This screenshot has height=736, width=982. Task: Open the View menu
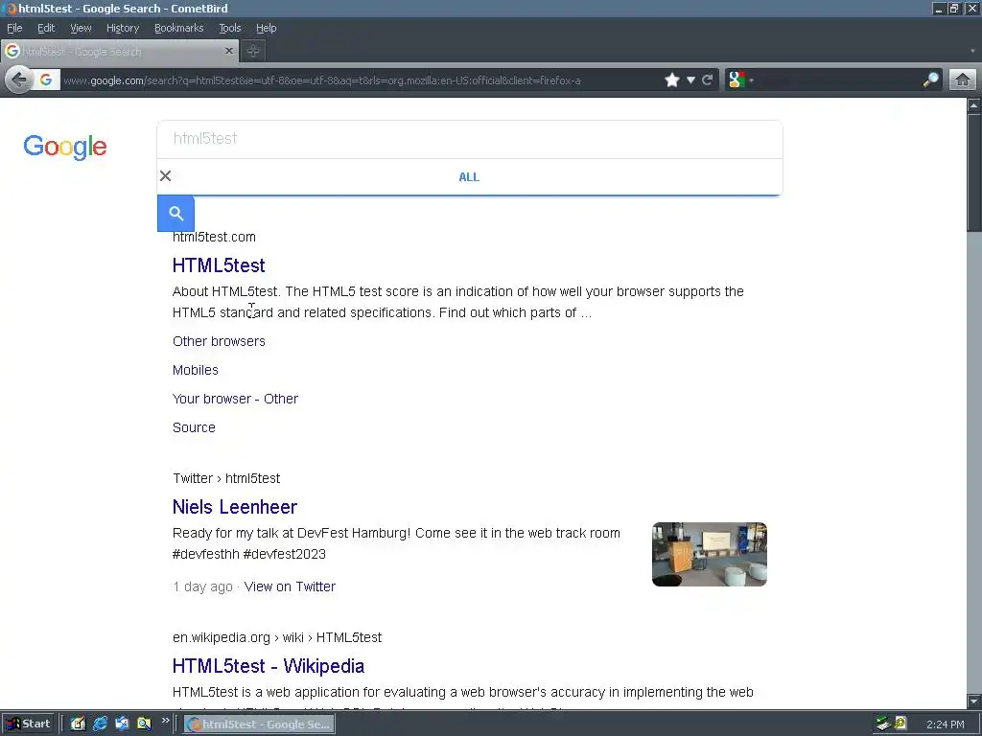click(81, 28)
